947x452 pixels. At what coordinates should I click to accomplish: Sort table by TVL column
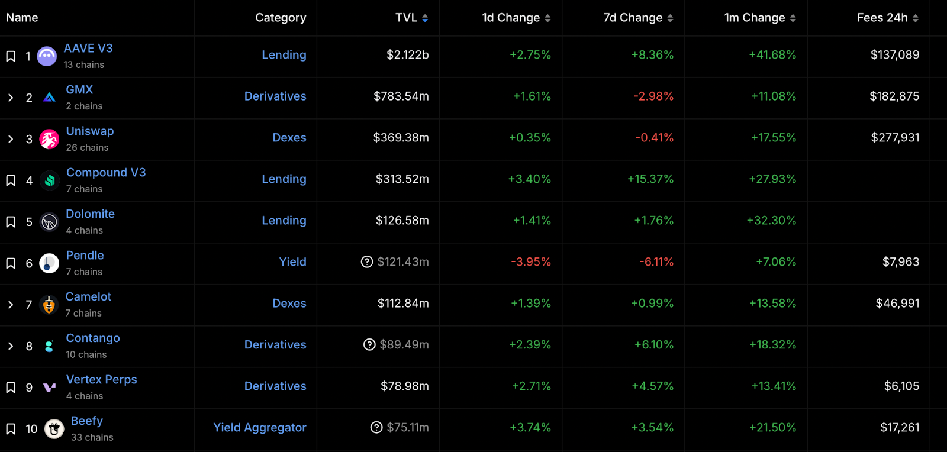coord(412,18)
